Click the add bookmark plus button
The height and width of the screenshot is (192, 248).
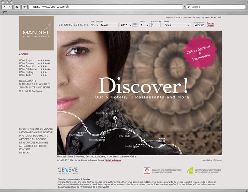[x=25, y=7]
